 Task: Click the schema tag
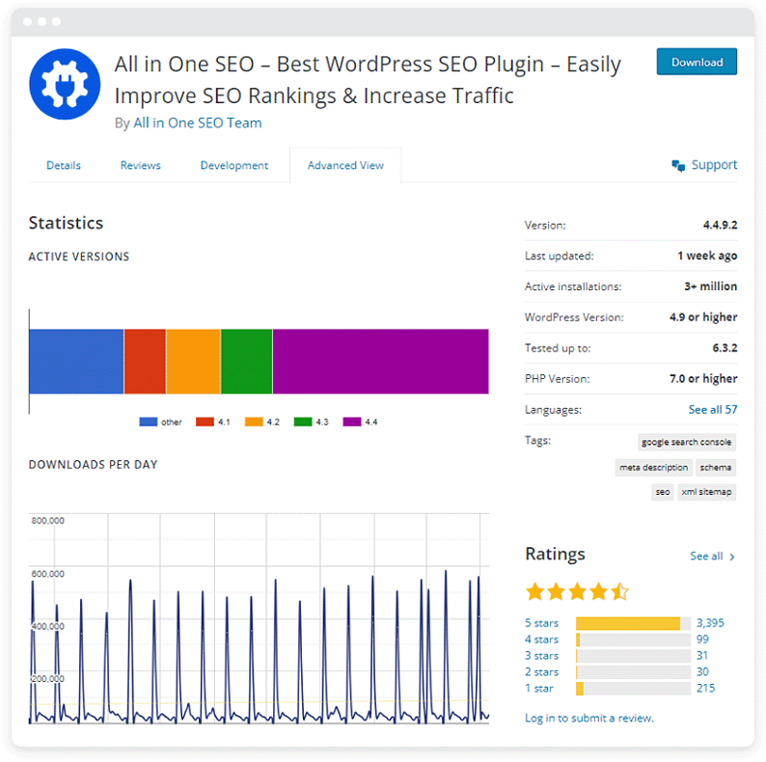pyautogui.click(x=716, y=468)
